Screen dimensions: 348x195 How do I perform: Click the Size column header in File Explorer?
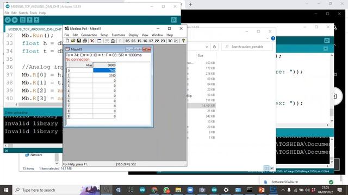coord(201,55)
